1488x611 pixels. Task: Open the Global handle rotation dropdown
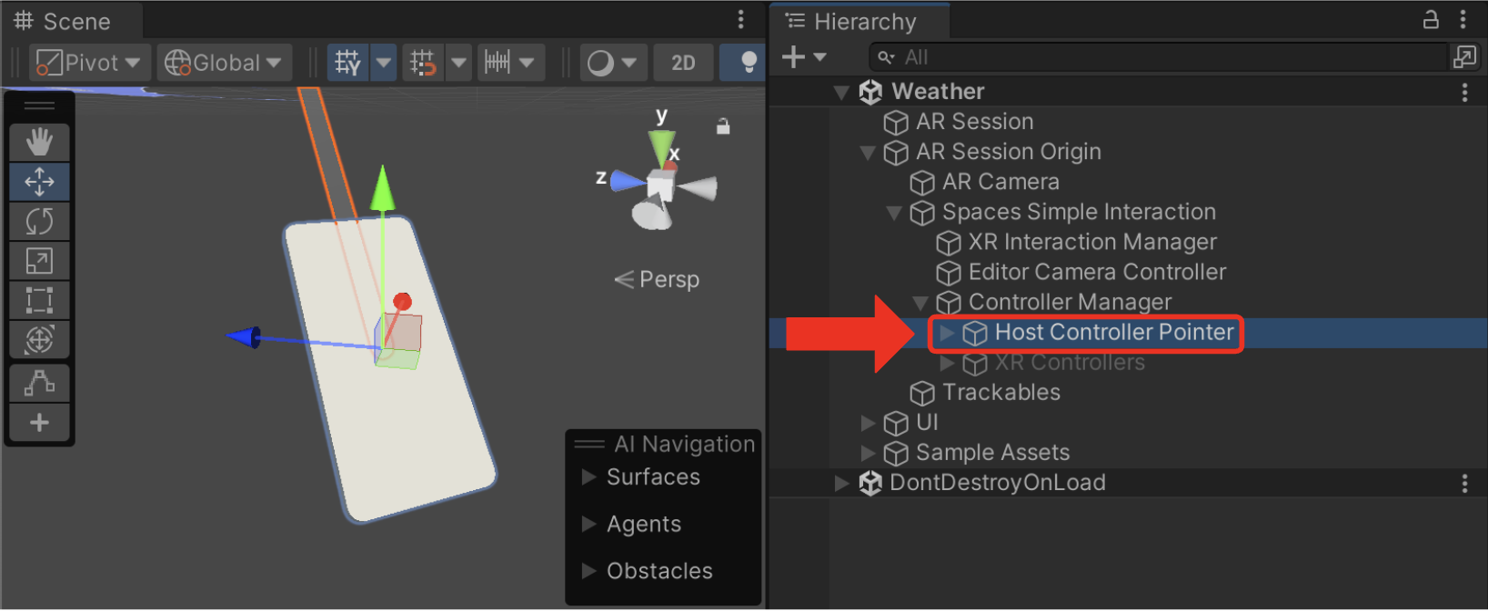(x=224, y=63)
